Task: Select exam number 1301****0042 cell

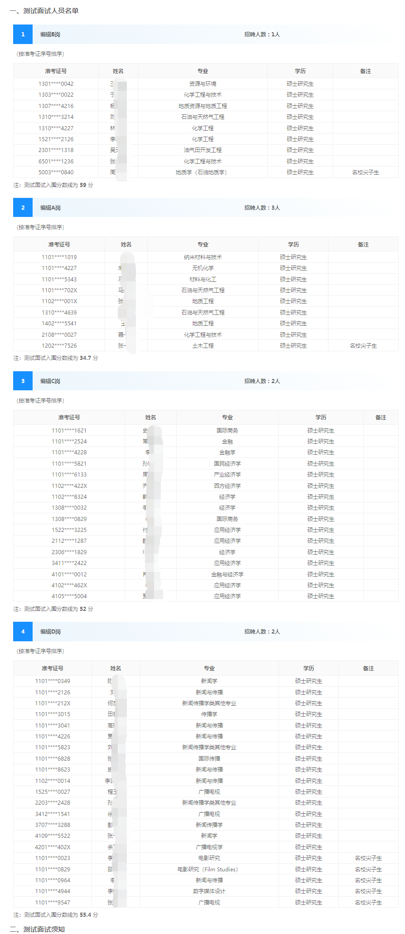Action: tap(56, 84)
